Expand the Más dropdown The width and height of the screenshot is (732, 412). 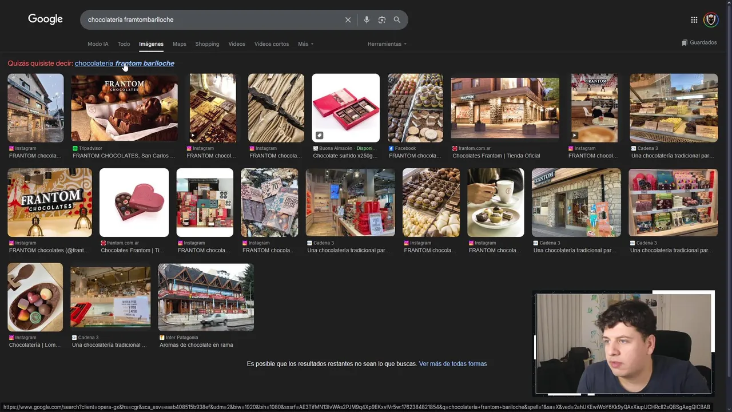(x=305, y=44)
